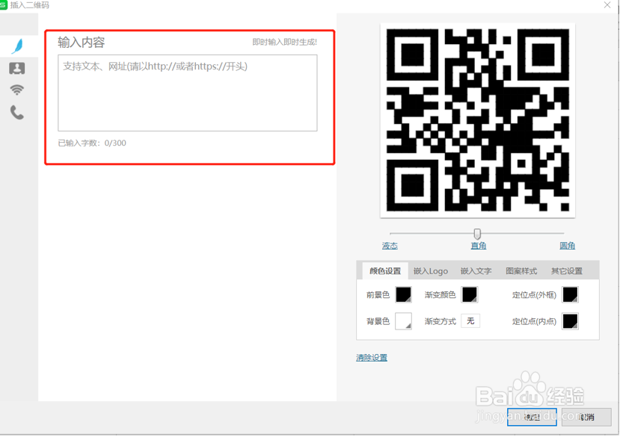Switch to the 颜色设置 tab

[385, 271]
